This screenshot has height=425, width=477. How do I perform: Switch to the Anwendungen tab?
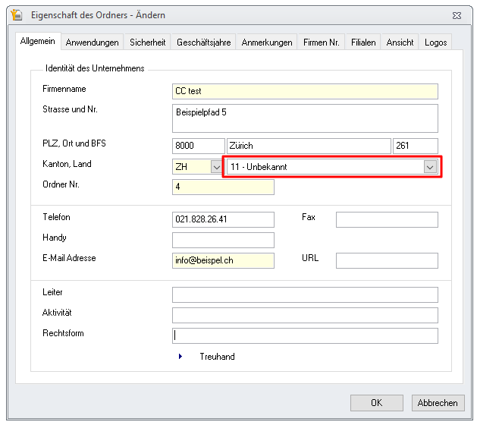[92, 43]
